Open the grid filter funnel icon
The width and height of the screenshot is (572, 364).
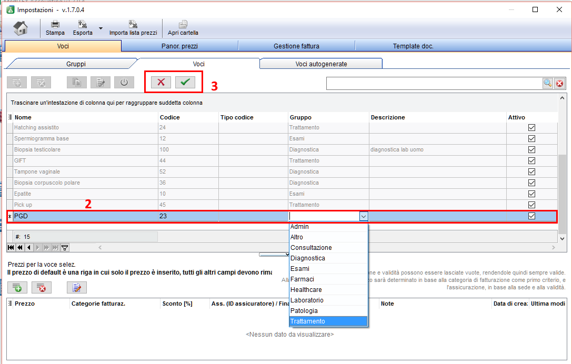[65, 248]
